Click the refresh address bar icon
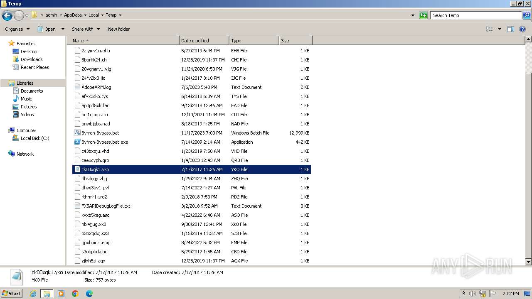 (423, 15)
